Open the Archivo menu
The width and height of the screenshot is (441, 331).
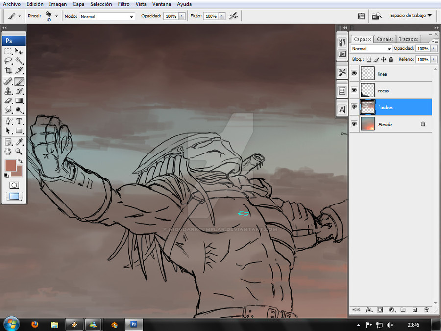12,4
